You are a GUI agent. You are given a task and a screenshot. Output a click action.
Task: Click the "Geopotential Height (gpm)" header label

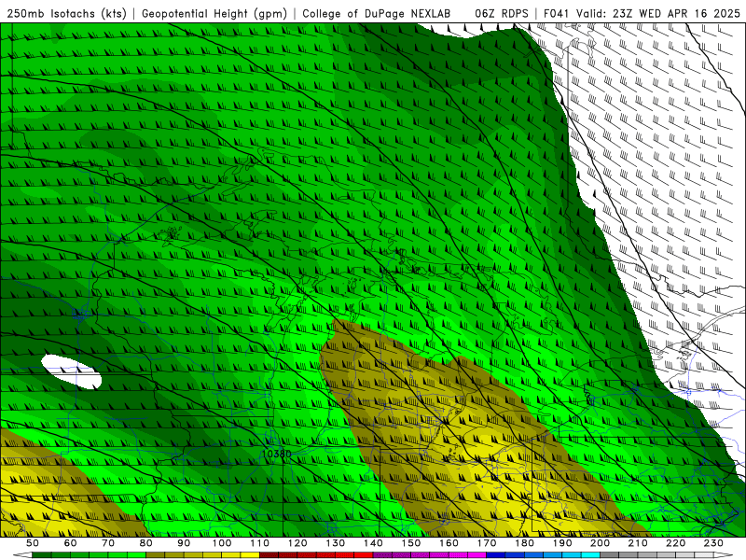[x=214, y=13]
